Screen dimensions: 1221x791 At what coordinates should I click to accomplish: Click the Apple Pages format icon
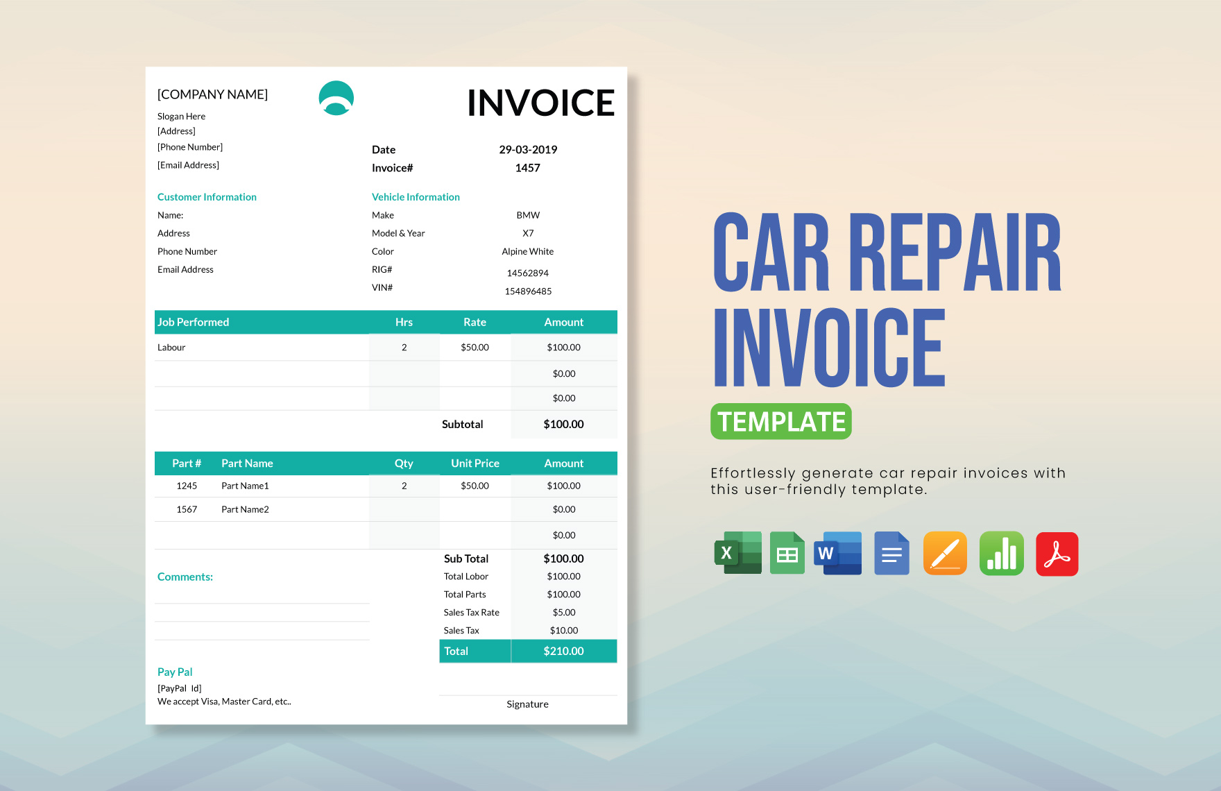pos(945,553)
